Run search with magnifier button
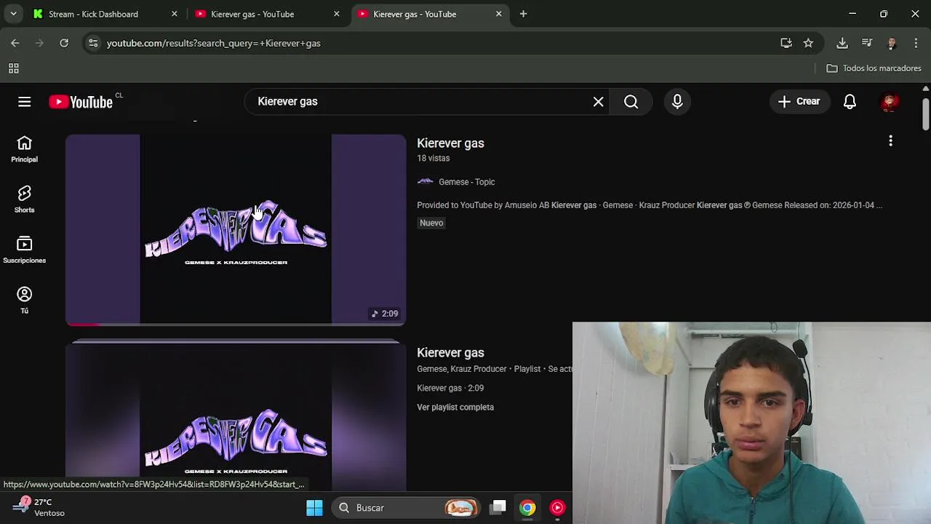Image resolution: width=931 pixels, height=524 pixels. (x=631, y=102)
